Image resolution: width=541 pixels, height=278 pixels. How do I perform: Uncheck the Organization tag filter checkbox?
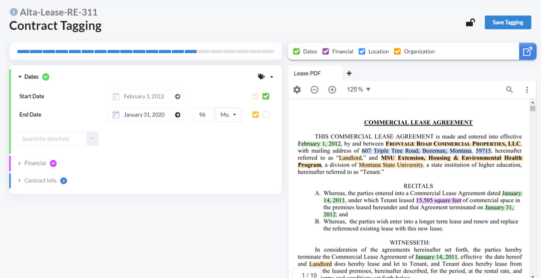[x=397, y=51]
